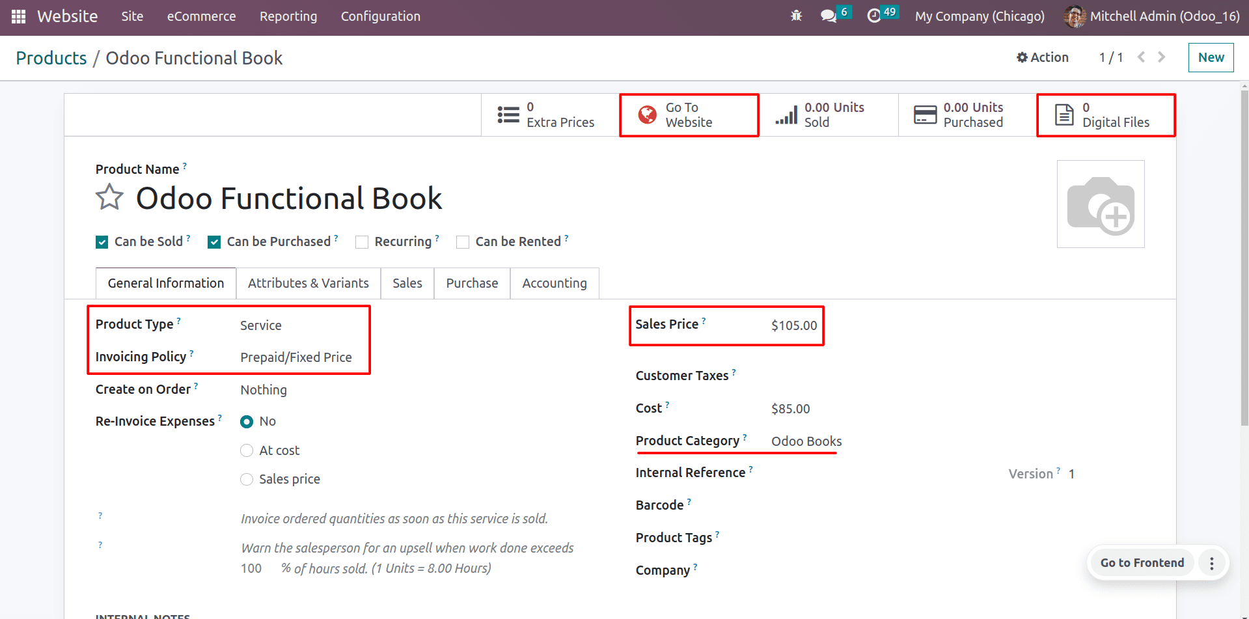Open the conversations chat icon

(828, 16)
